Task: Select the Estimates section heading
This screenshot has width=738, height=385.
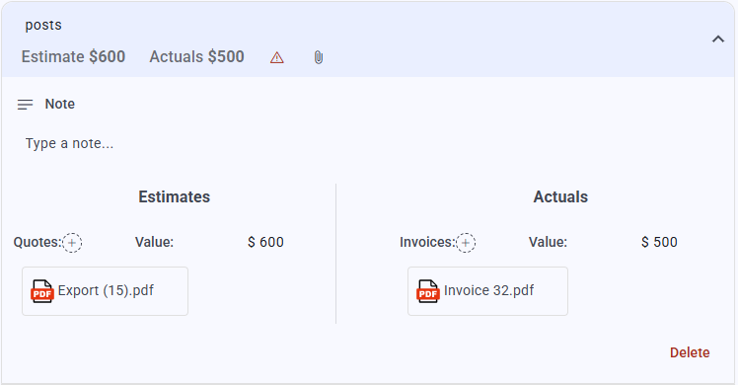Action: pyautogui.click(x=175, y=196)
